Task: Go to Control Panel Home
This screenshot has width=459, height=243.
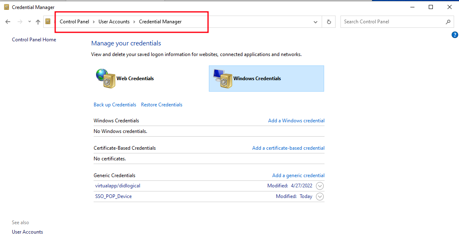Action: tap(34, 39)
